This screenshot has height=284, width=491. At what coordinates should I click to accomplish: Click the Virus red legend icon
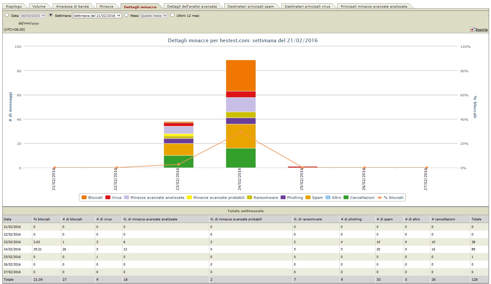coord(108,198)
